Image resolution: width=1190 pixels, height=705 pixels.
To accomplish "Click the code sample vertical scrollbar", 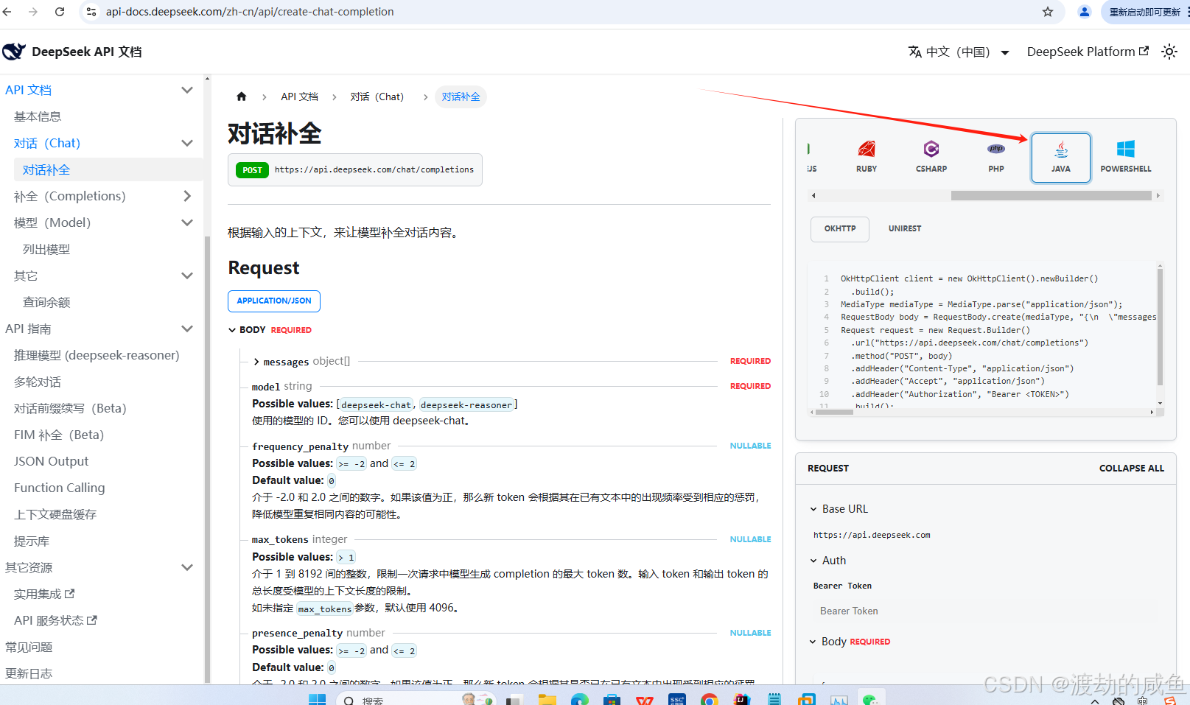I will coord(1160,327).
